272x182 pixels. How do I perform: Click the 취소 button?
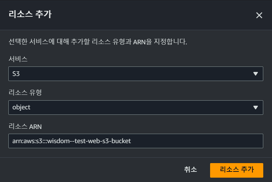pyautogui.click(x=190, y=170)
